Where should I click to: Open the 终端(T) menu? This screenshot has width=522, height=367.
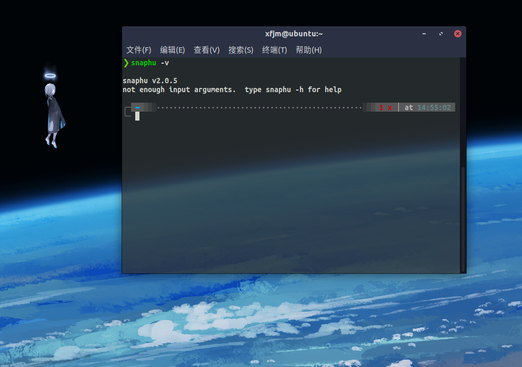point(274,50)
